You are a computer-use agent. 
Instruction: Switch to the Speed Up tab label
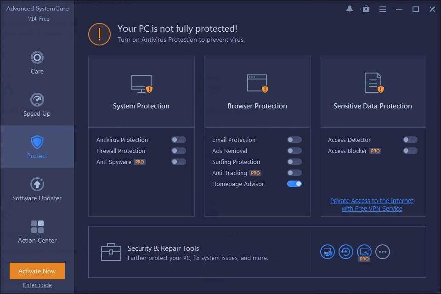[37, 113]
